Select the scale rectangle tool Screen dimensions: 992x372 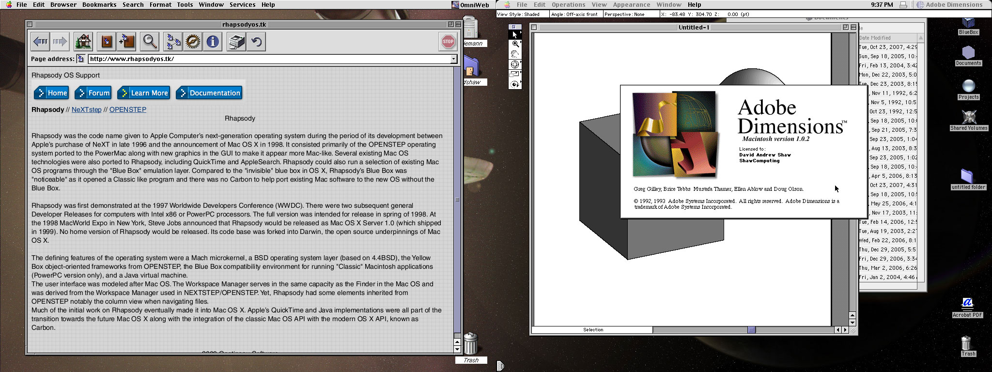(515, 74)
